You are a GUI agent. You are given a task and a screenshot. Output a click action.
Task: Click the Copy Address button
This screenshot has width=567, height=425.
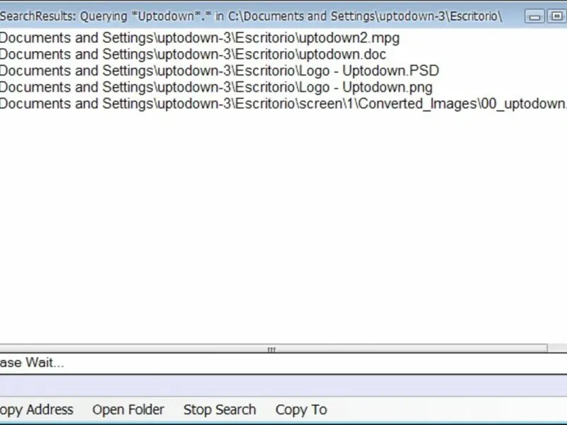(x=37, y=409)
